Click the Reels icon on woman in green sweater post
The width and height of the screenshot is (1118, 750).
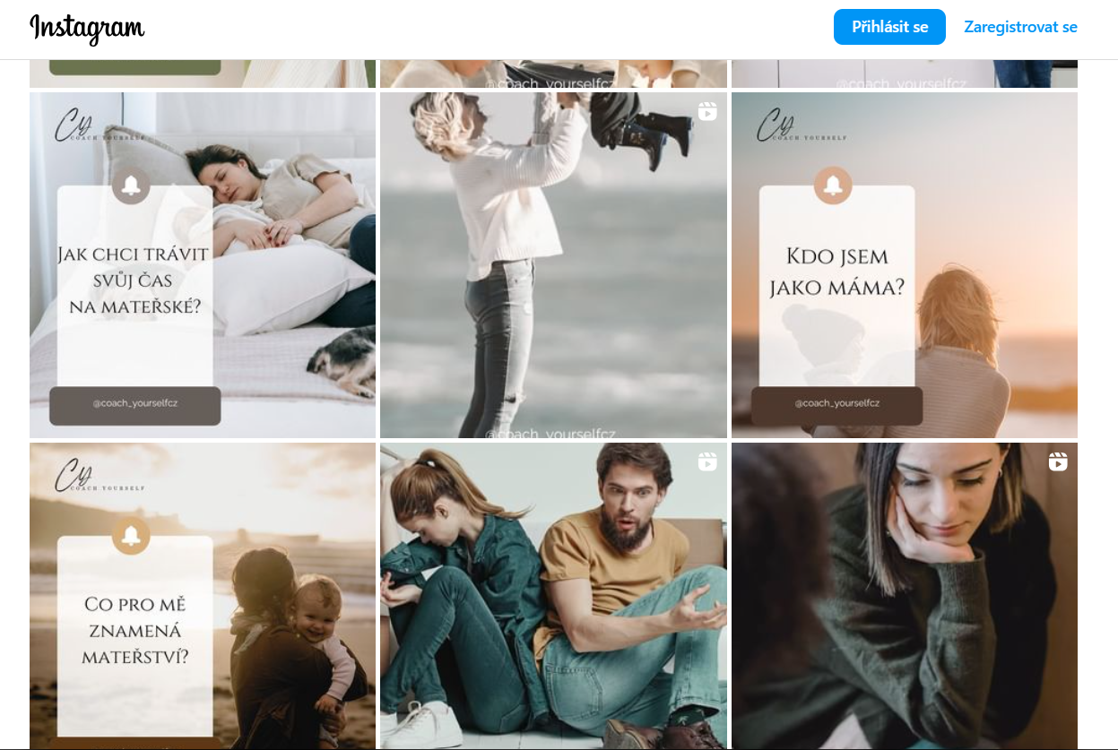pyautogui.click(x=1058, y=461)
